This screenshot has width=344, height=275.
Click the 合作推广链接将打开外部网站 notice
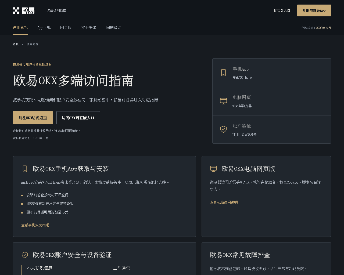point(46,131)
